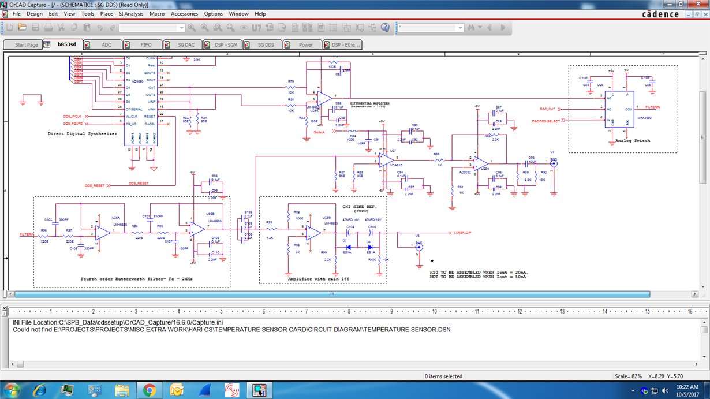The width and height of the screenshot is (710, 399).
Task: Click the Windows Start button
Action: pyautogui.click(x=12, y=390)
